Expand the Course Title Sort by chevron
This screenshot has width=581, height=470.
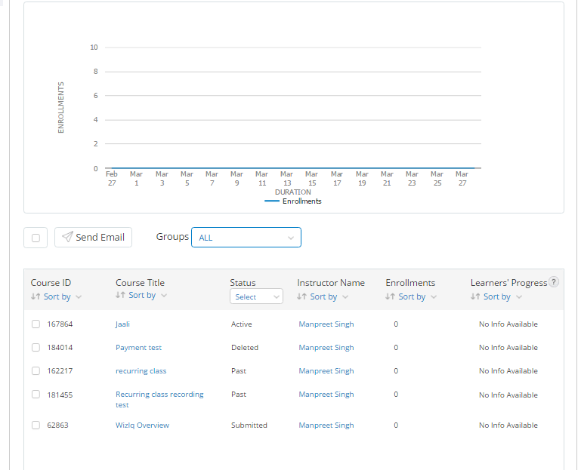[164, 295]
